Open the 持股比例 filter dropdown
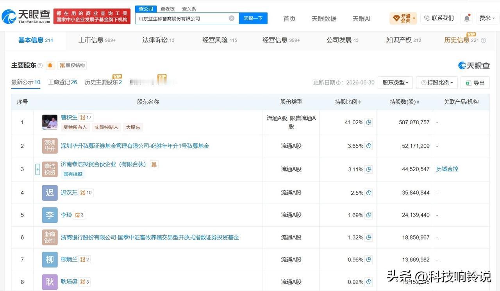The height and width of the screenshot is (291, 500). click(437, 83)
